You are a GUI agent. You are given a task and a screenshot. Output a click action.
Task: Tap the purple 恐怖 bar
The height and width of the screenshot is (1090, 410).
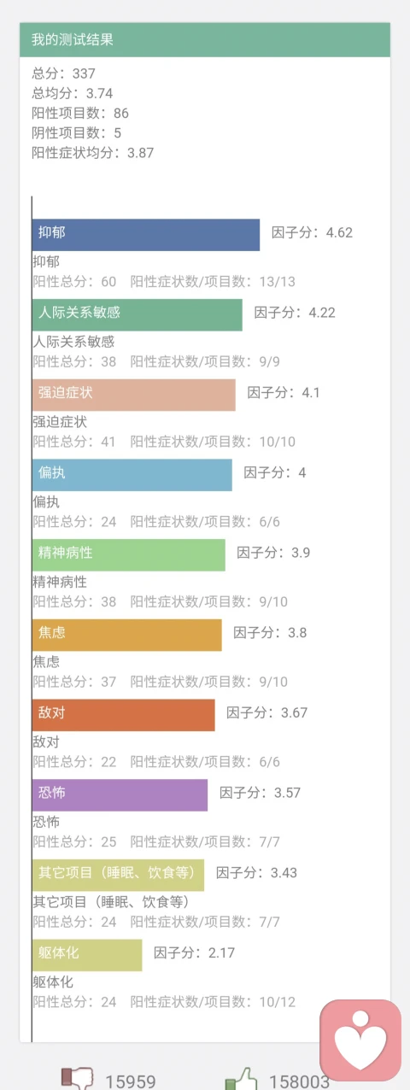click(120, 795)
